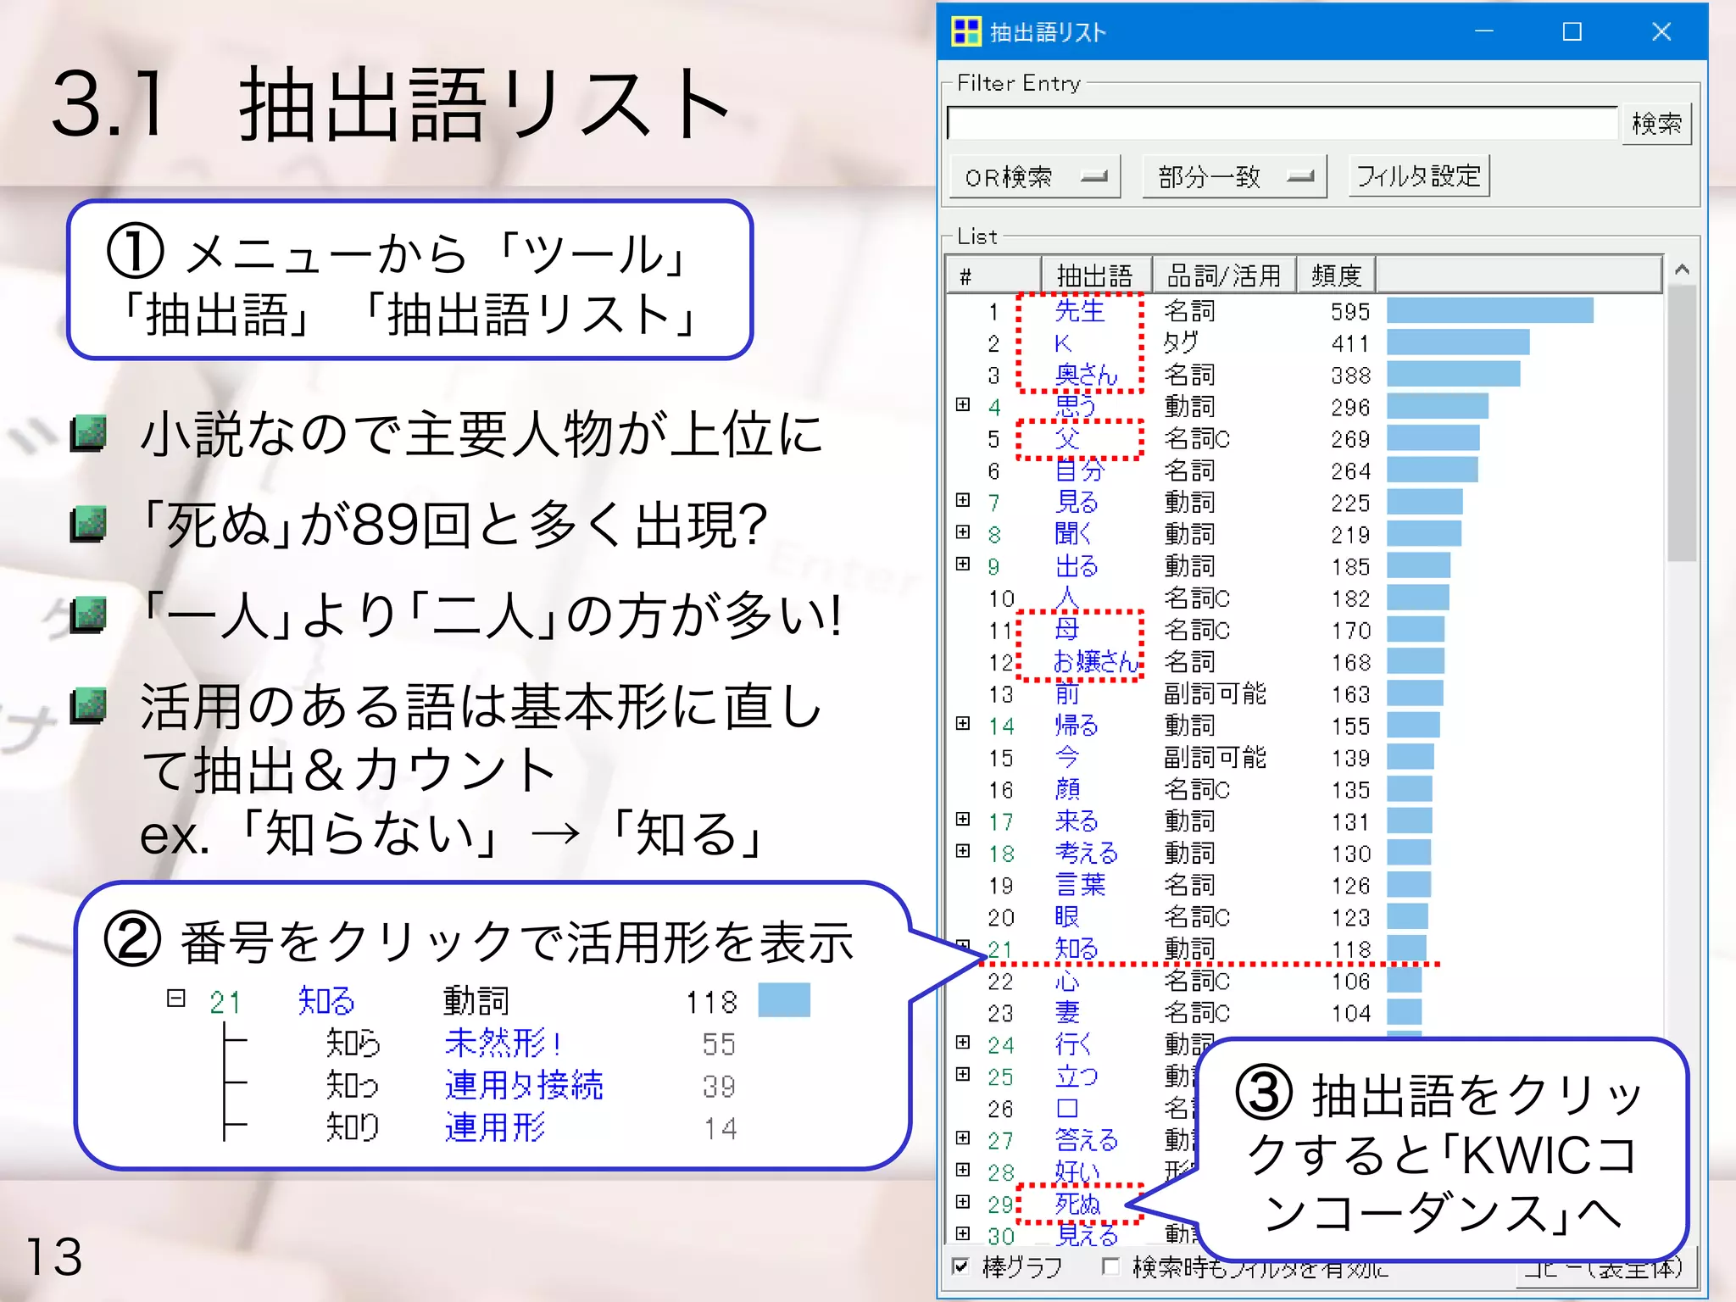The height and width of the screenshot is (1302, 1736).
Task: Click the フィルタ設定 button
Action: [x=1419, y=176]
